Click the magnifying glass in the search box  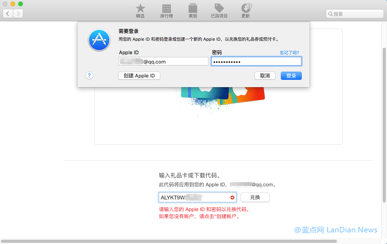click(331, 14)
